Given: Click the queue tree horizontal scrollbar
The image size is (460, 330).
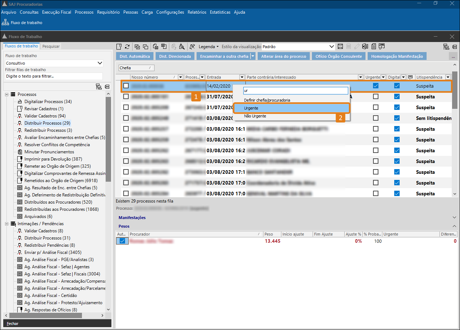Looking at the screenshot, I should [x=46, y=315].
